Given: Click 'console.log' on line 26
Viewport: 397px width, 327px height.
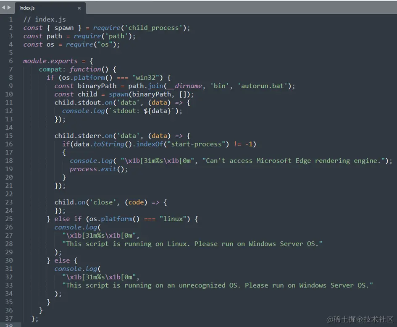Looking at the screenshot, I should click(x=76, y=227).
